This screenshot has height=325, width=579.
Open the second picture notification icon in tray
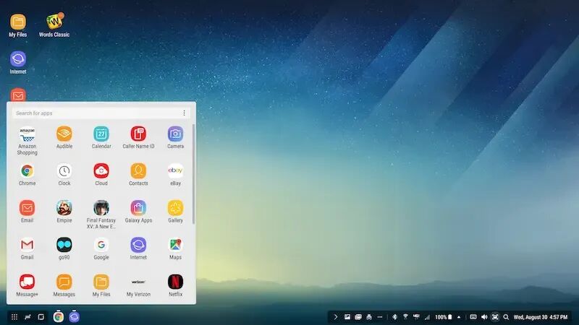(358, 317)
